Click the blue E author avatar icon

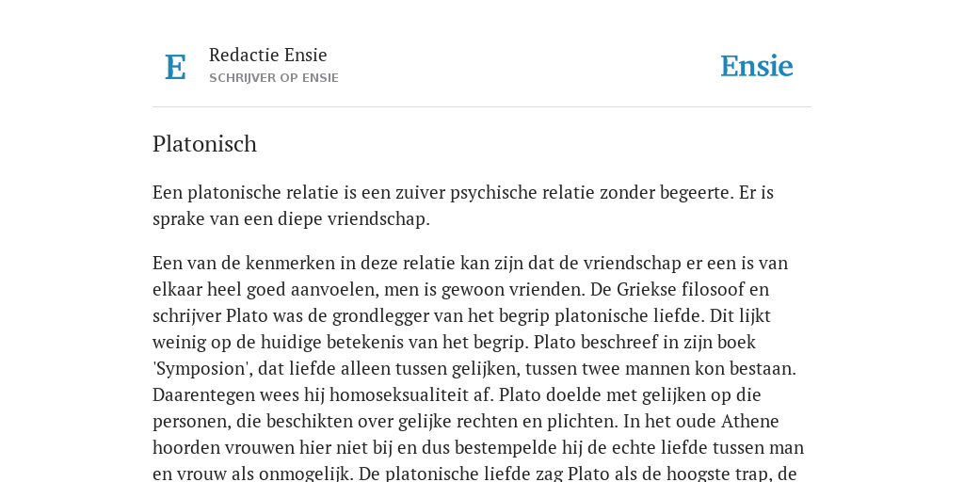coord(175,67)
